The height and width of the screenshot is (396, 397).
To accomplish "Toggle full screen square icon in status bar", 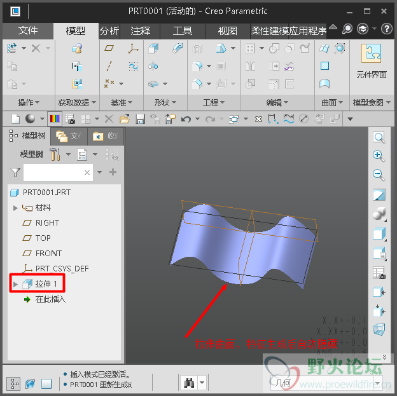I will tap(46, 383).
